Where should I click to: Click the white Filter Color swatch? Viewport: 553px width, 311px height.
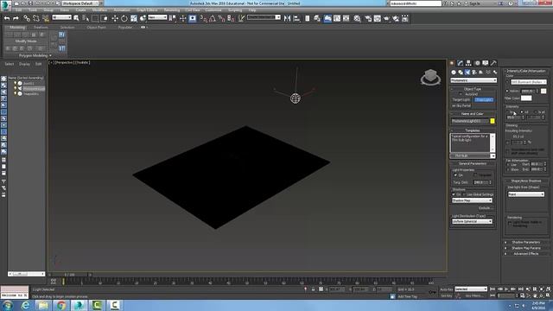[526, 98]
